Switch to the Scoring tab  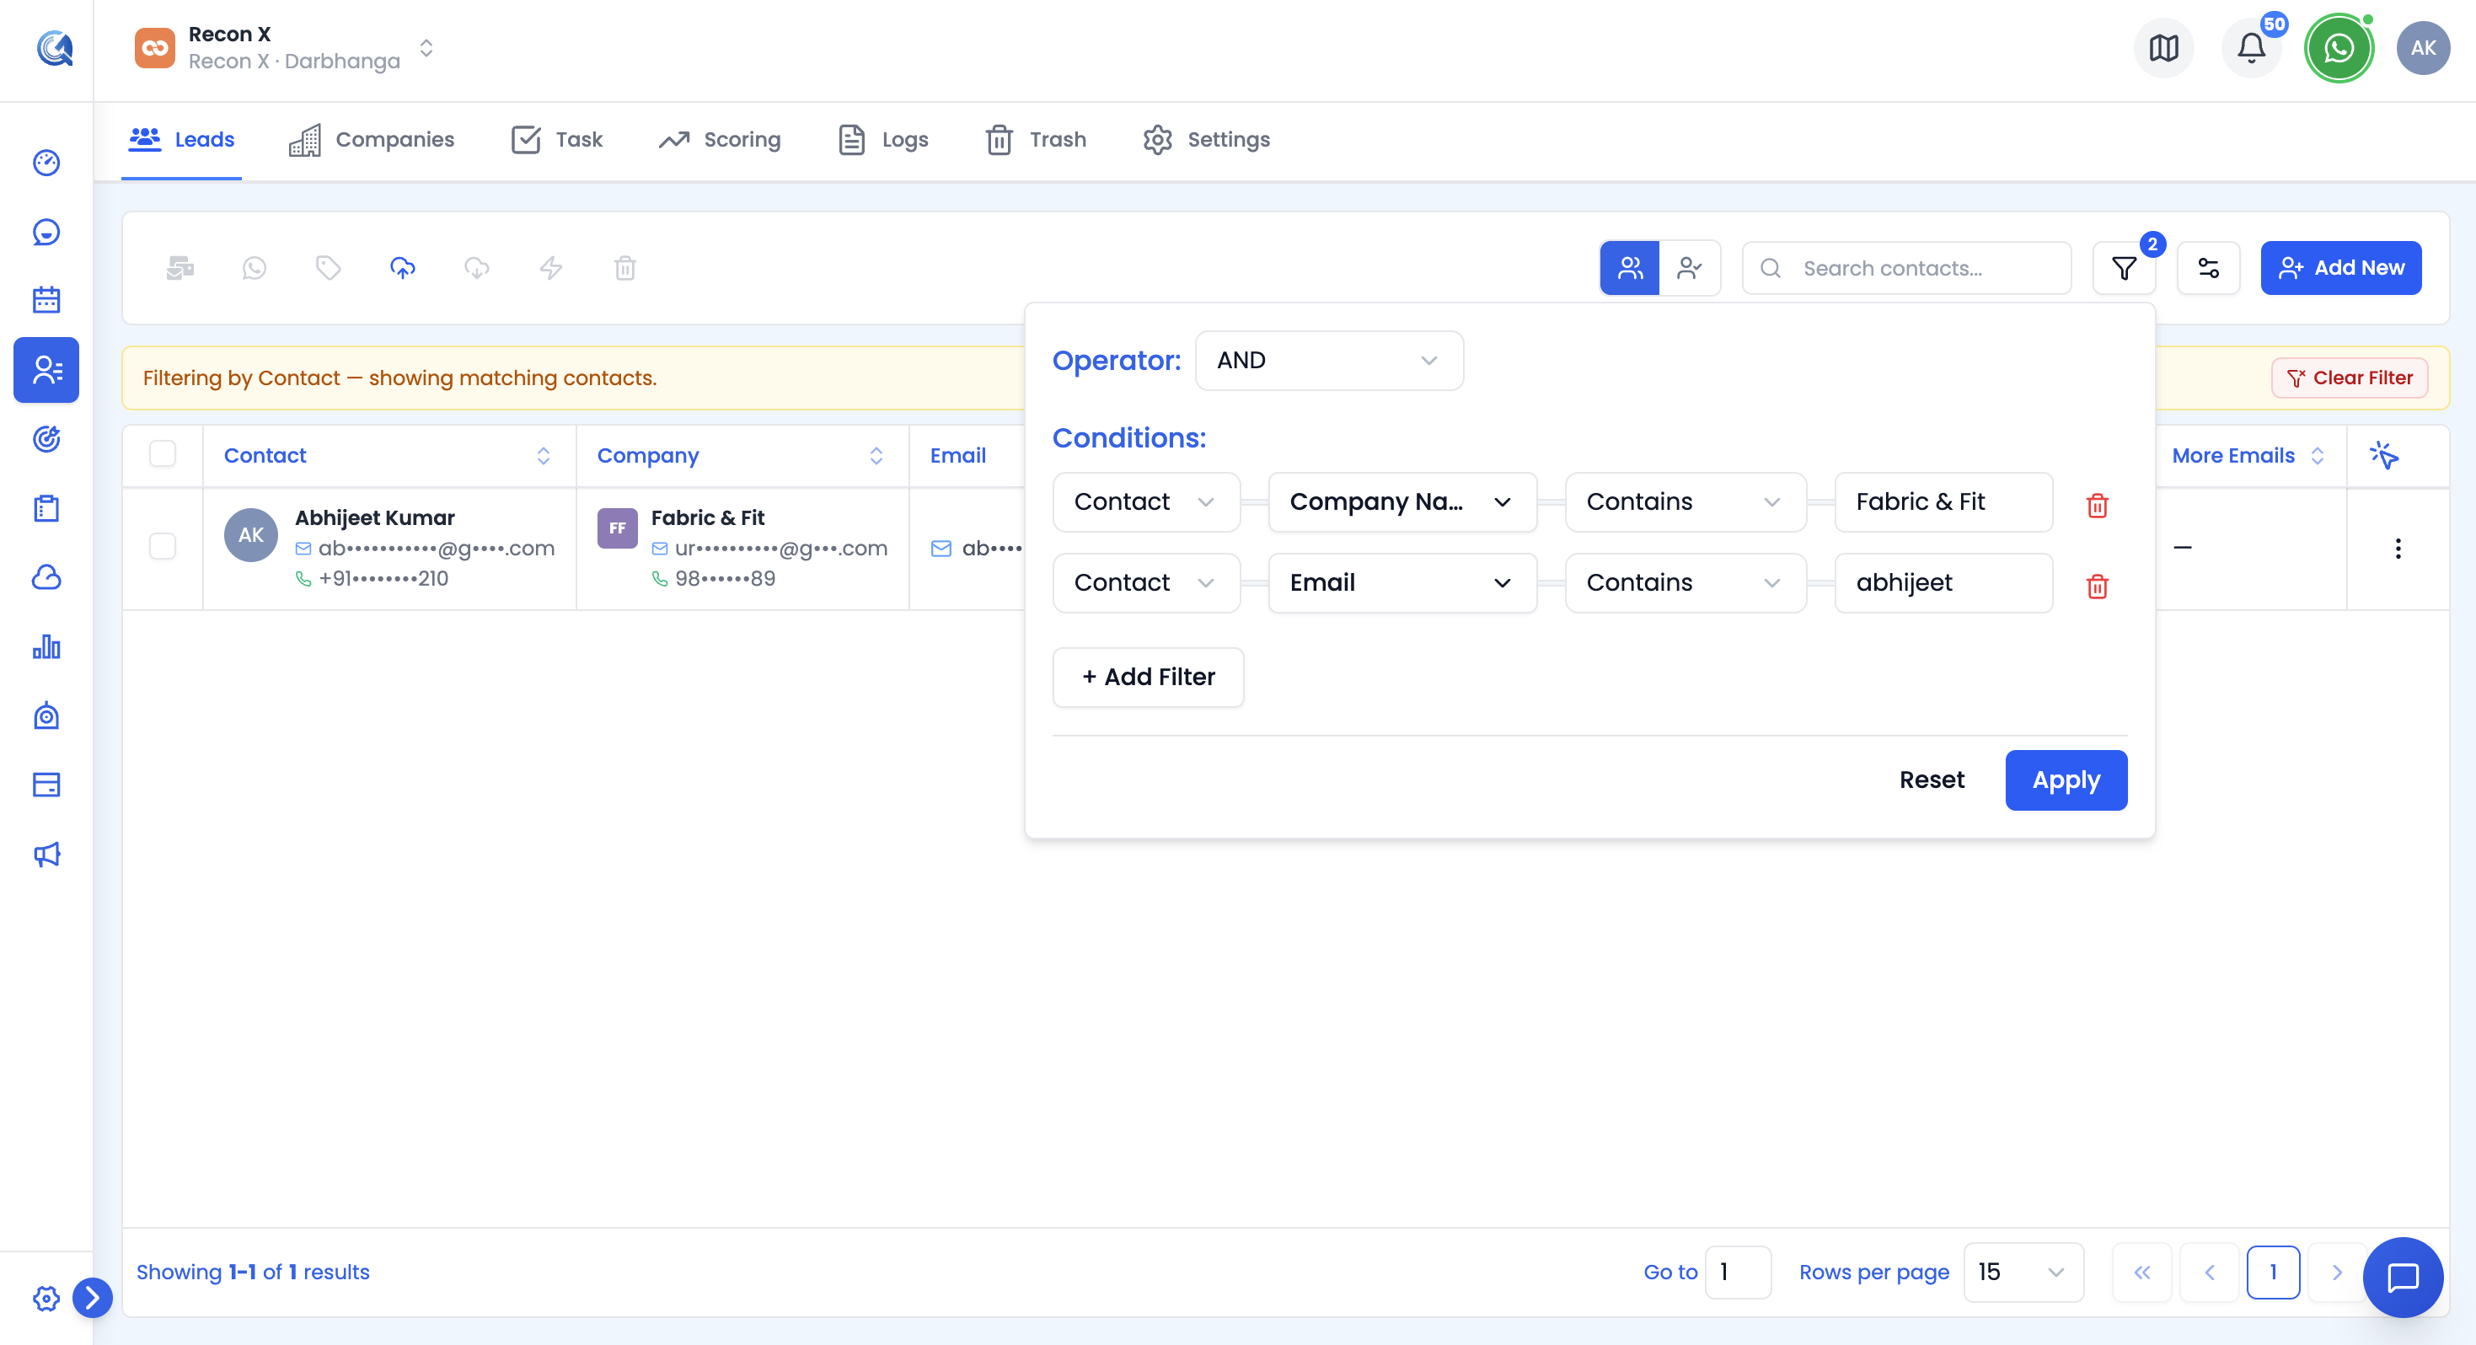(720, 139)
